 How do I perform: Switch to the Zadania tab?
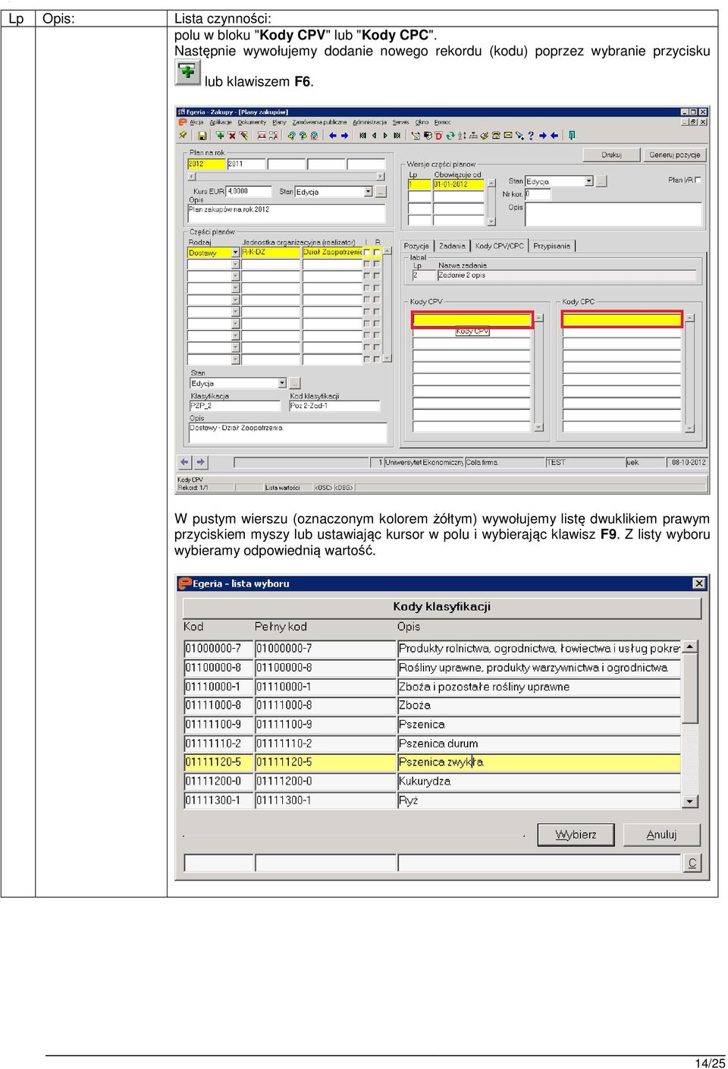pos(452,246)
